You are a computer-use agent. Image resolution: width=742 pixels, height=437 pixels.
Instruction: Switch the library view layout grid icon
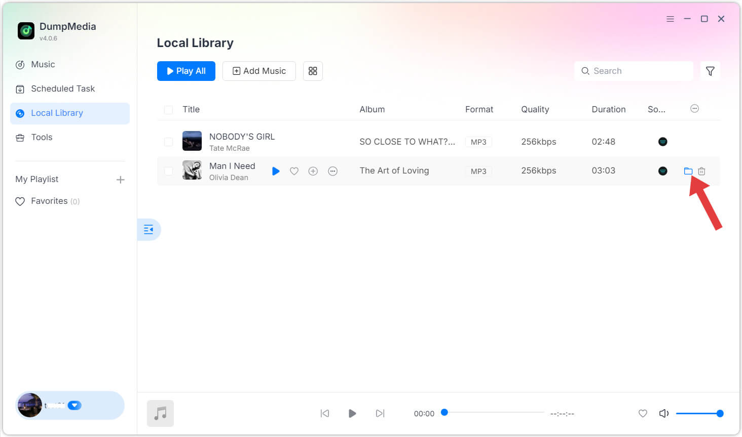tap(313, 71)
